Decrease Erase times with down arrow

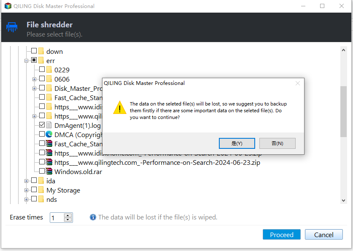tap(68, 219)
